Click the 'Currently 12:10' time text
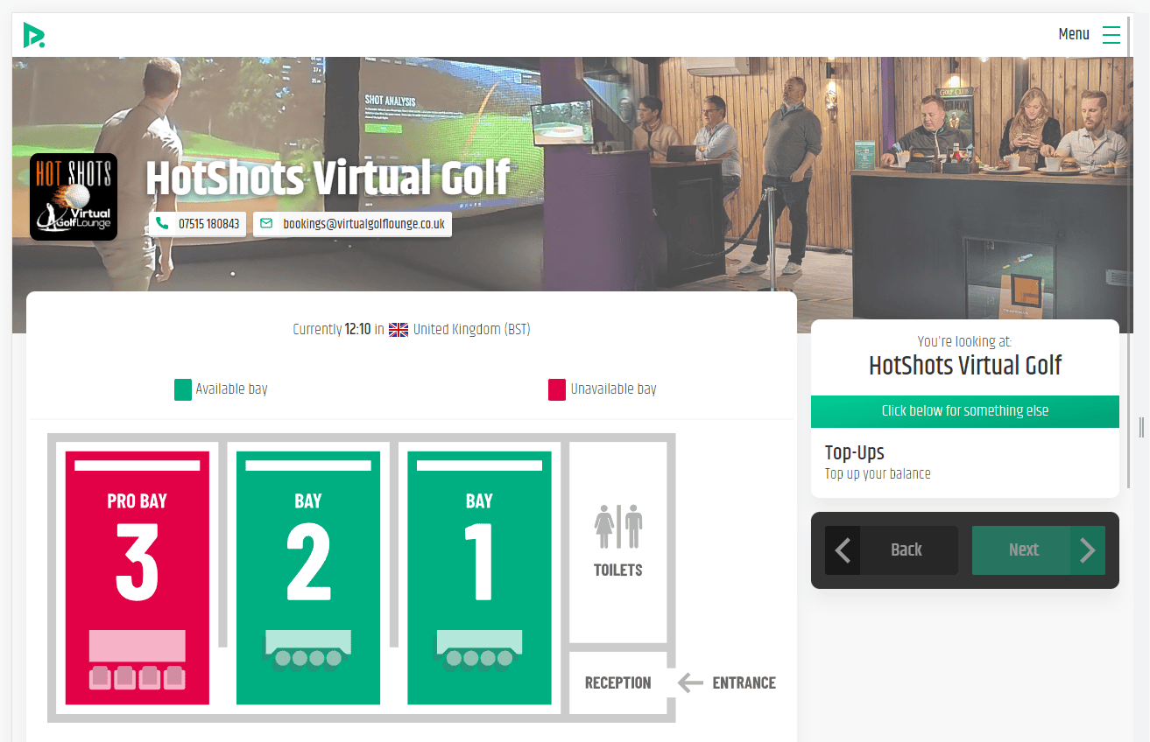The image size is (1150, 742). coord(333,330)
